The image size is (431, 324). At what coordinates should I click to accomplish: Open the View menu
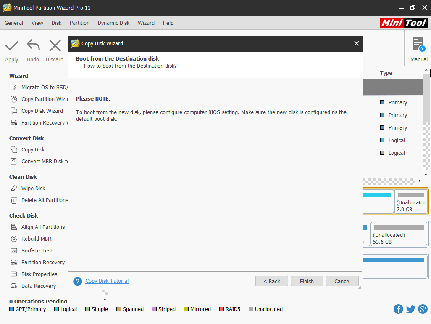tap(37, 23)
